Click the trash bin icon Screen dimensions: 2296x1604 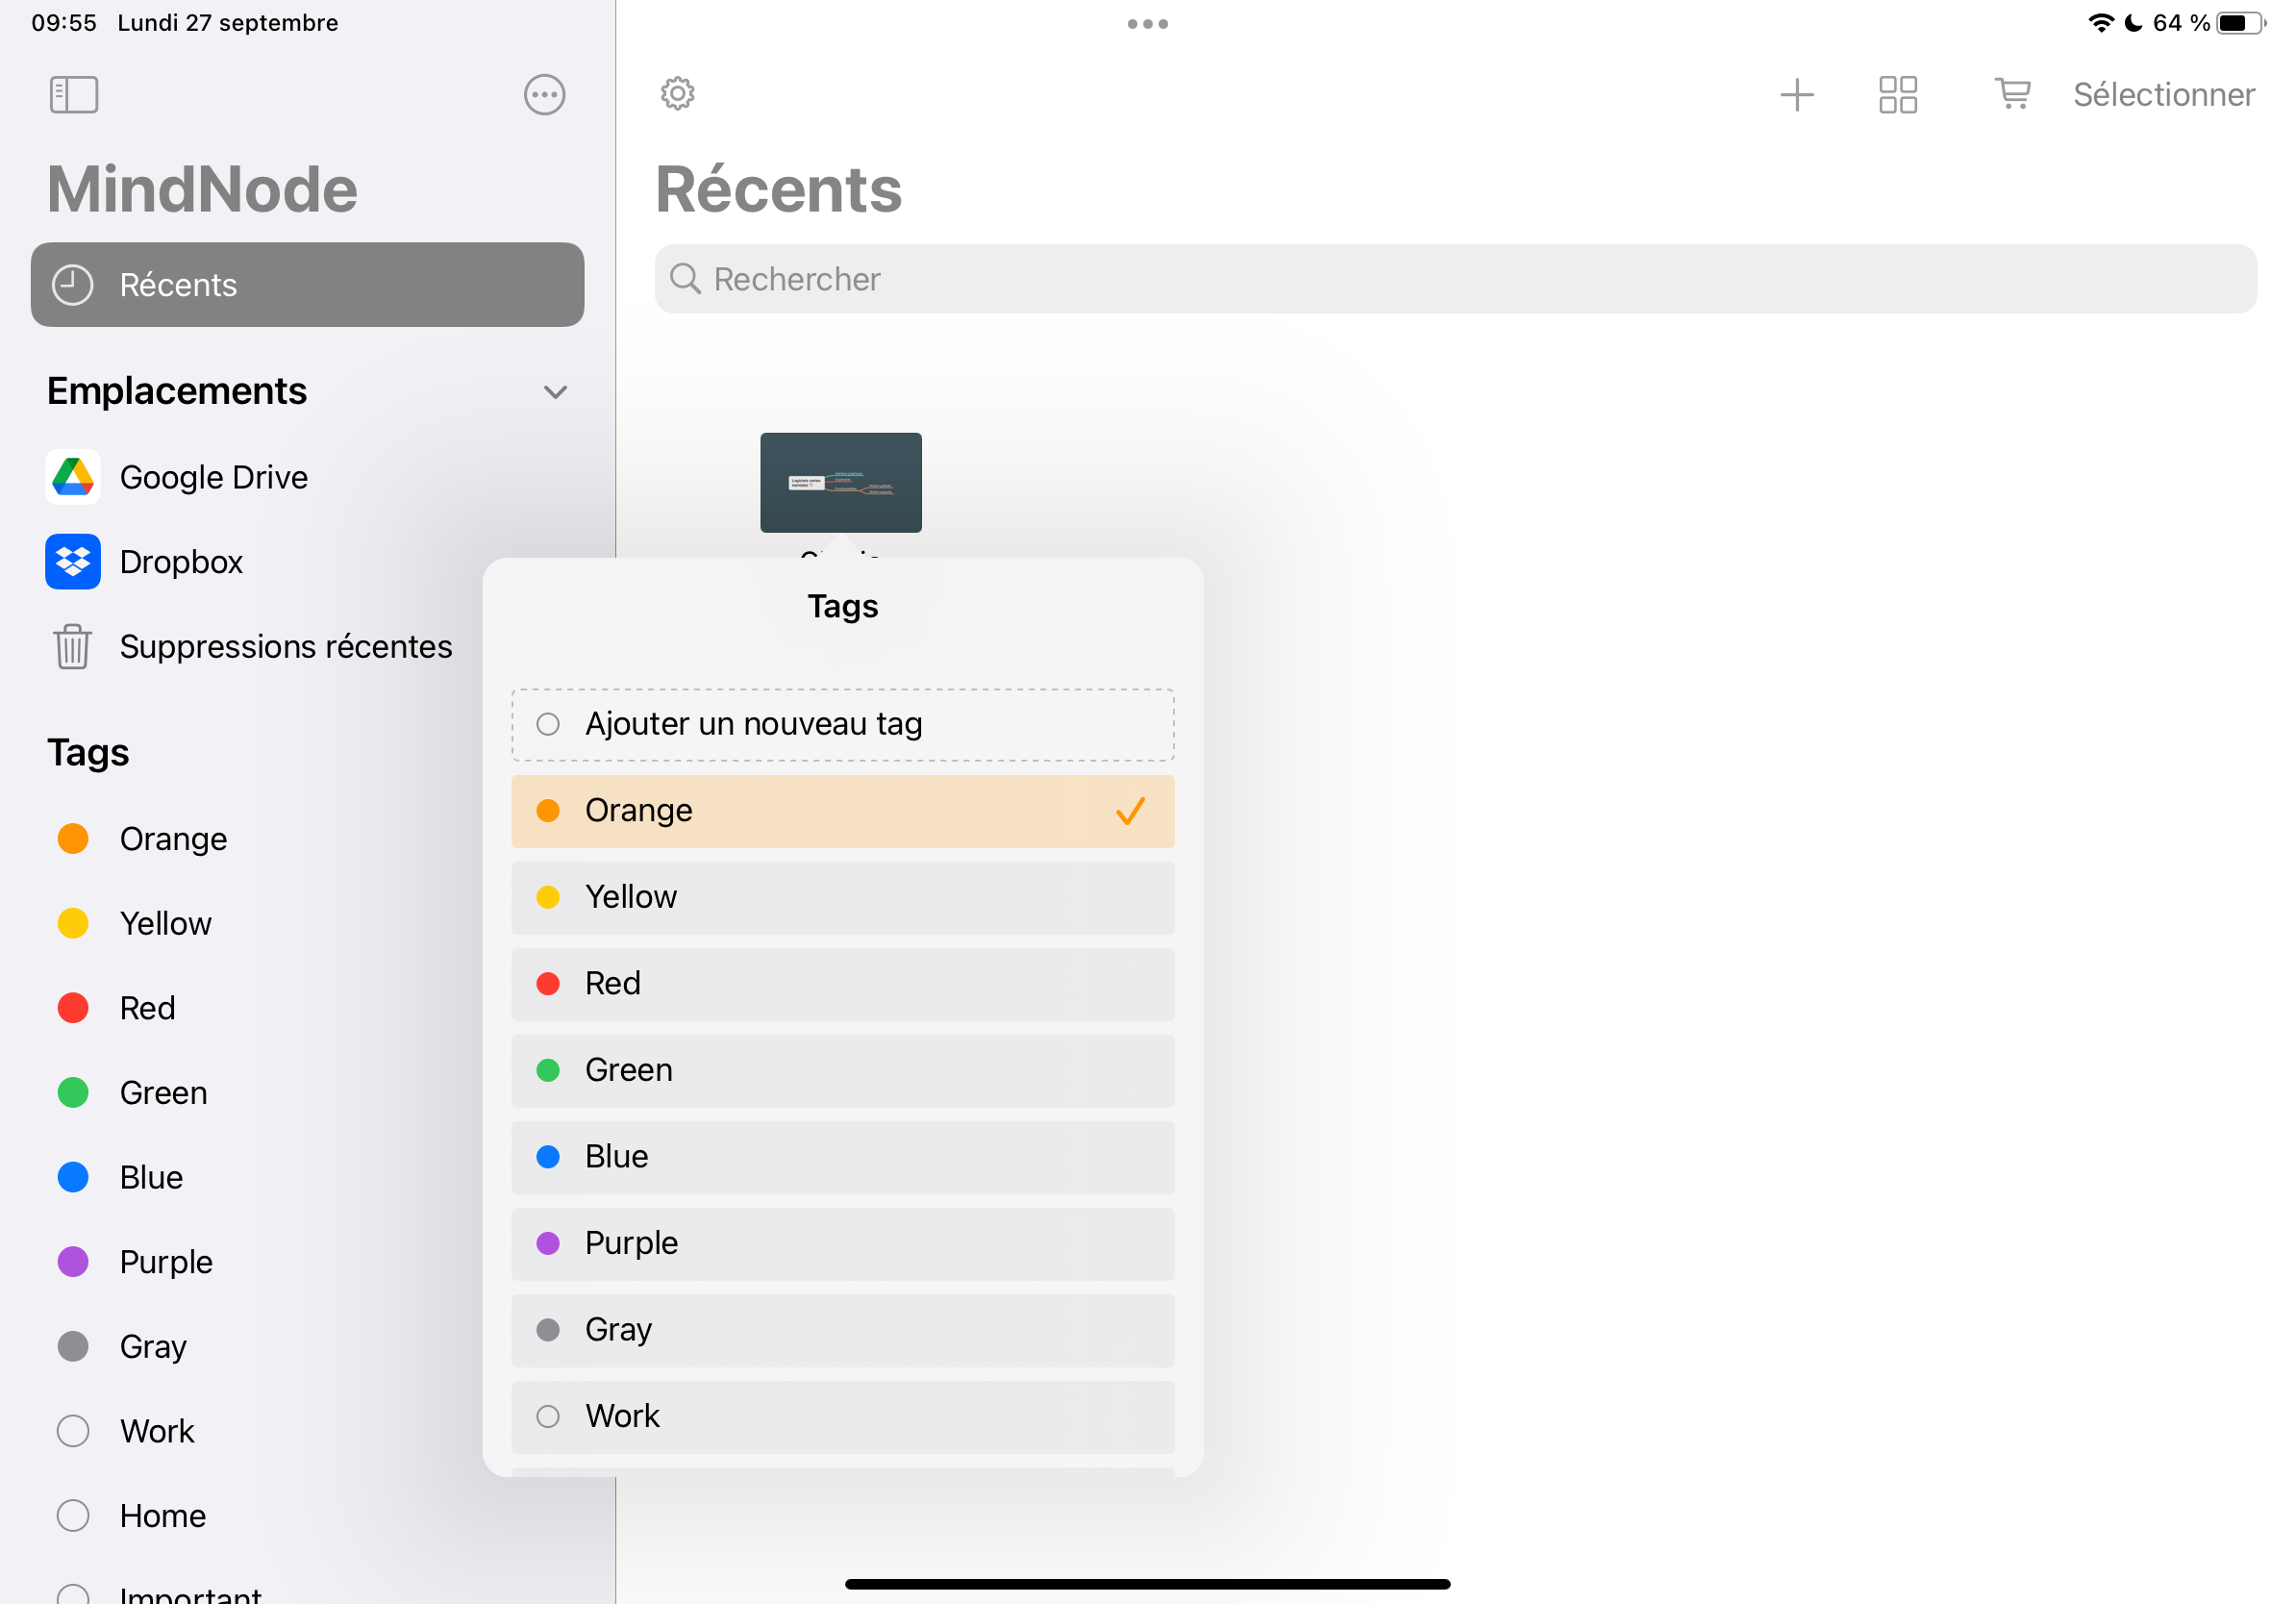pyautogui.click(x=72, y=647)
